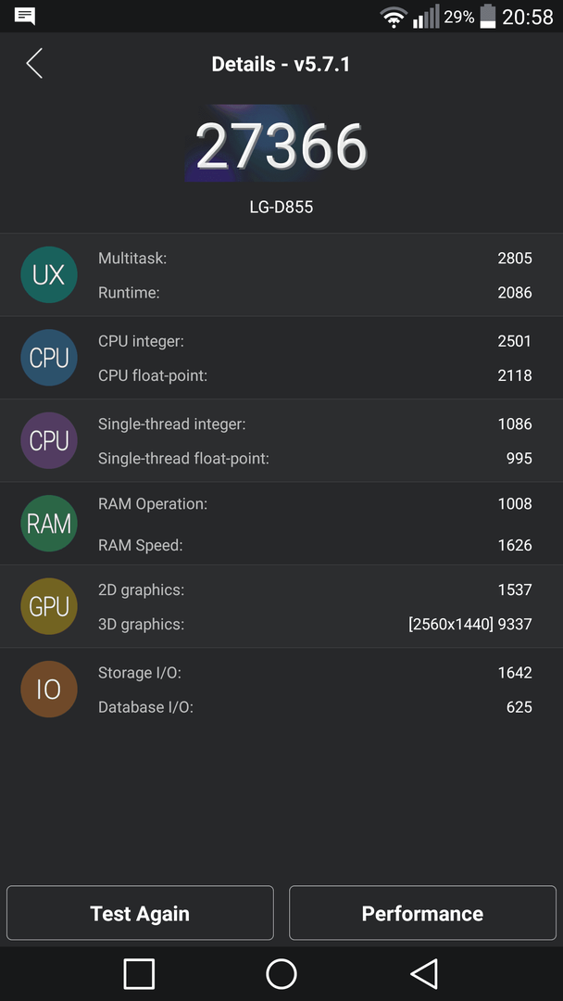The image size is (563, 1001).
Task: Tap the Android home circle button
Action: pyautogui.click(x=281, y=974)
